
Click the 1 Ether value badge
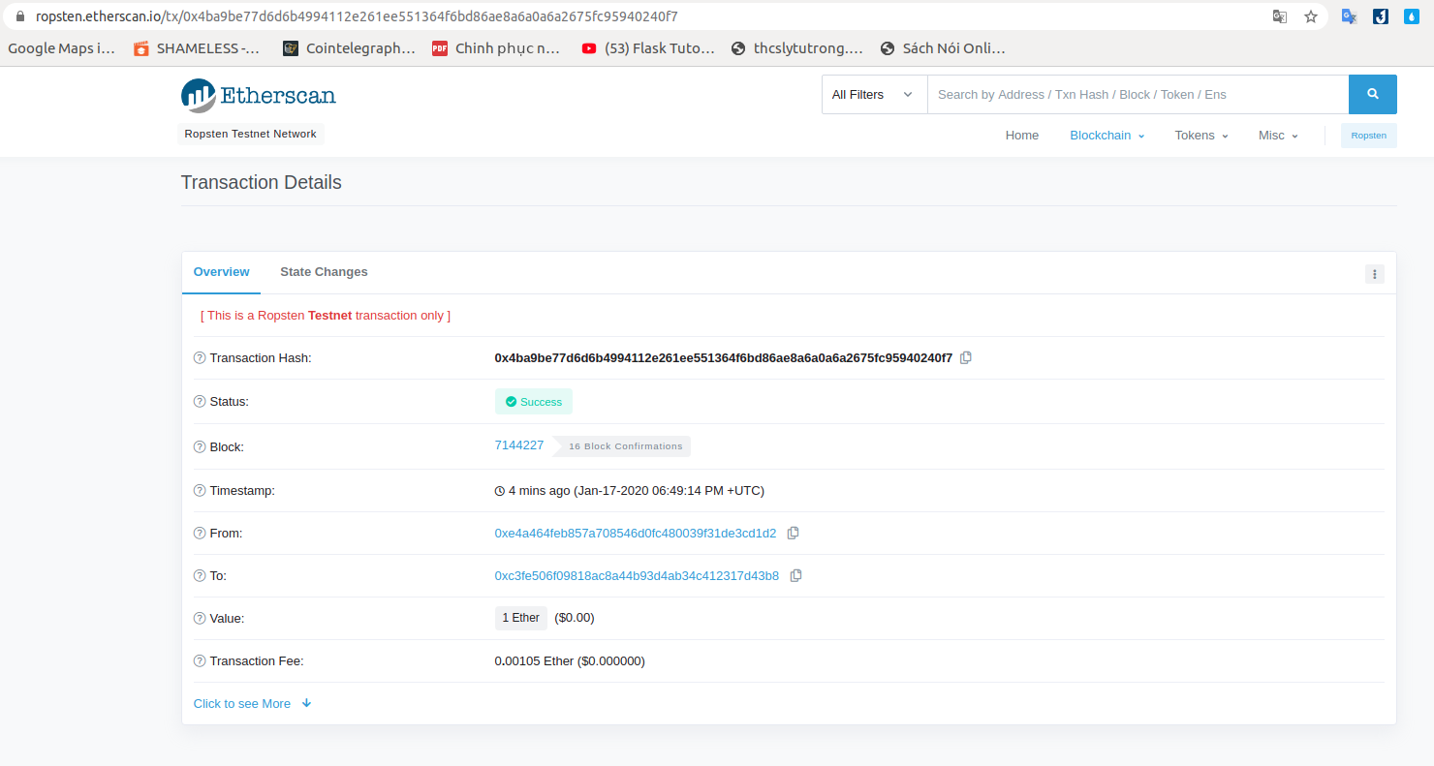click(521, 618)
